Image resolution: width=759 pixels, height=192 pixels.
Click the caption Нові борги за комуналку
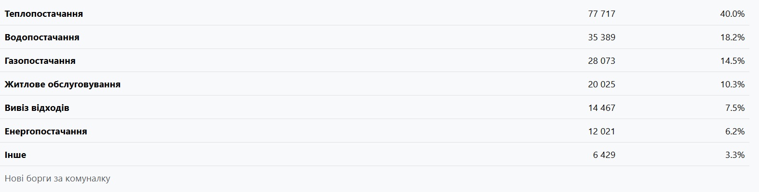click(x=57, y=179)
